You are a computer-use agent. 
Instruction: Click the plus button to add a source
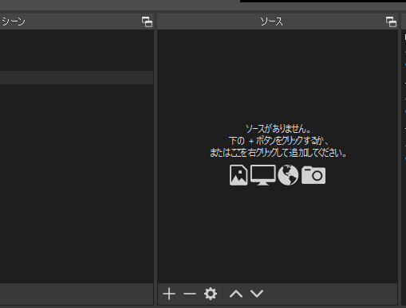click(169, 294)
